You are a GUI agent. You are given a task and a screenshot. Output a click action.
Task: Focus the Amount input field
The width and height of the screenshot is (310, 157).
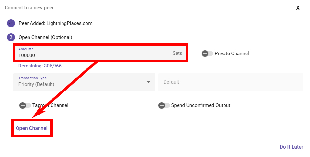(x=100, y=53)
